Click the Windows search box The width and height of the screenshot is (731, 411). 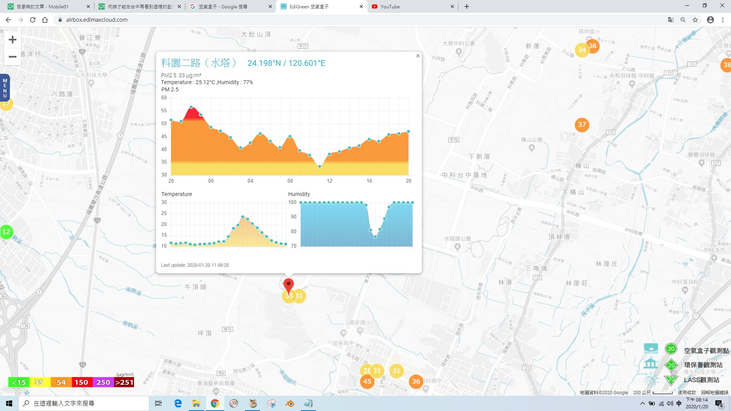[84, 403]
